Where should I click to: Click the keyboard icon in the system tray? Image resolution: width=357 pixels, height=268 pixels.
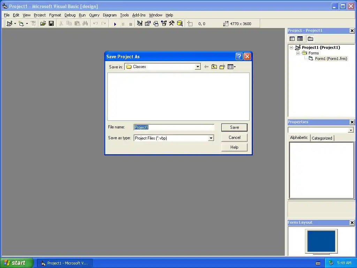tap(318, 263)
